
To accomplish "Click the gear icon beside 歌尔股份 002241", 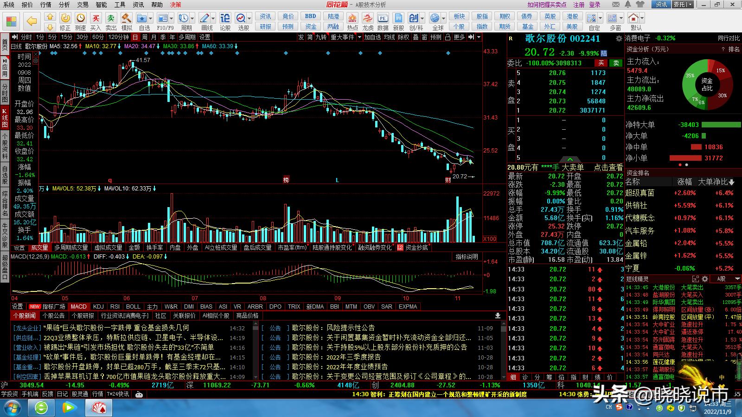I will pos(619,39).
